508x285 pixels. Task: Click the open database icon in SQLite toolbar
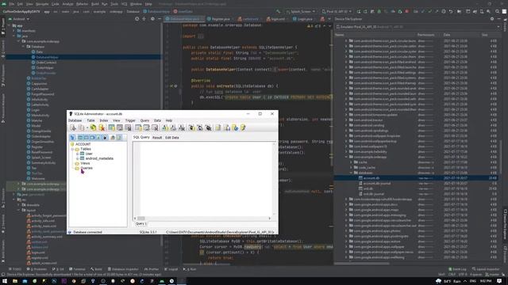tap(81, 128)
